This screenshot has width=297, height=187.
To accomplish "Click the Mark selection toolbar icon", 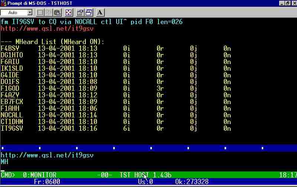I will tap(40, 13).
